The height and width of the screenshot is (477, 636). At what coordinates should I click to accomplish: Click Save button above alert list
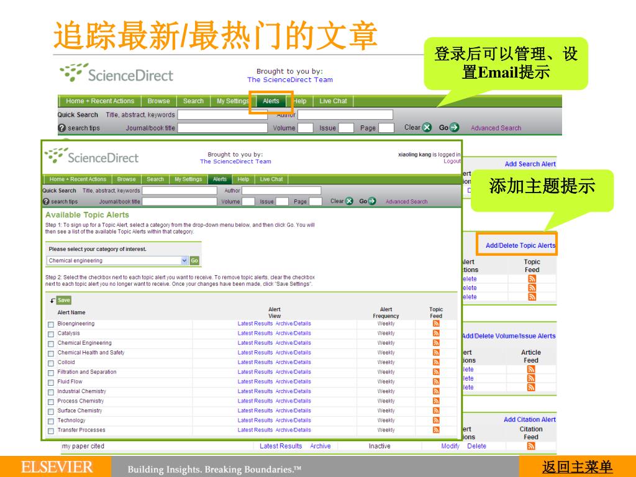pos(64,300)
